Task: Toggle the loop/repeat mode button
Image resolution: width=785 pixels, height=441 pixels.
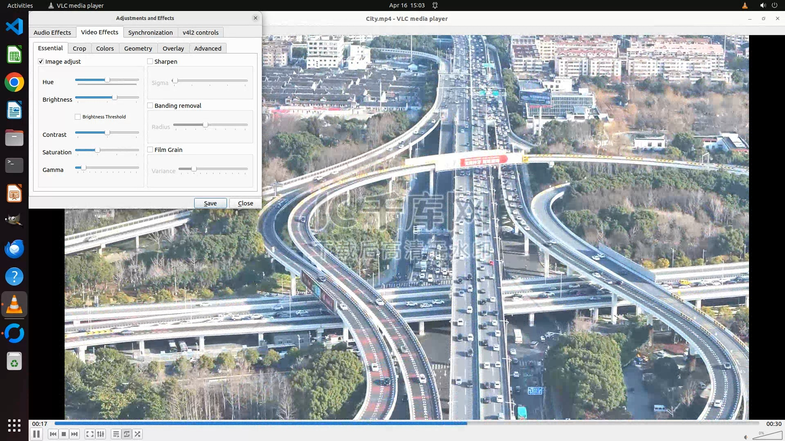Action: click(x=127, y=434)
